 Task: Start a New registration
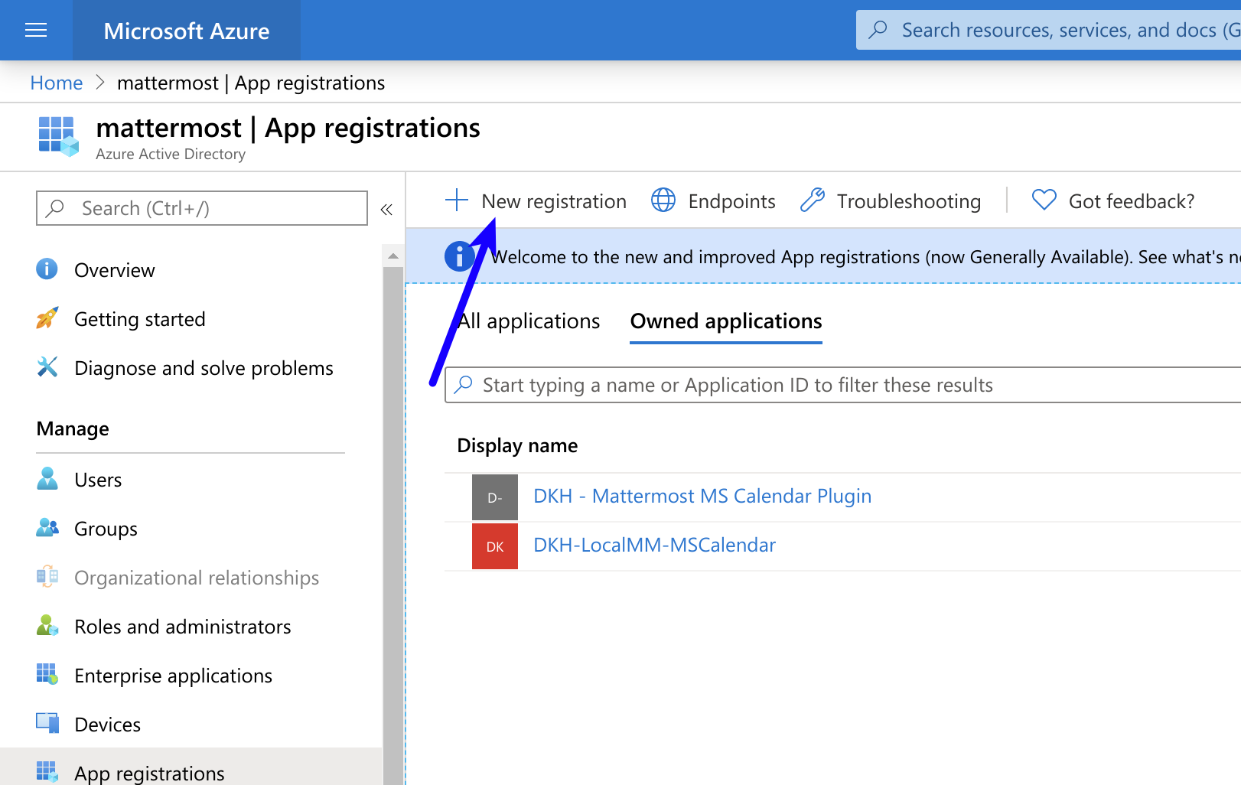coord(553,200)
